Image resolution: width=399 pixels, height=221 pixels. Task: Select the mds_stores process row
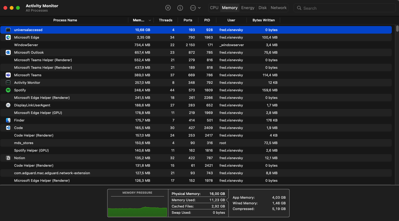196,143
